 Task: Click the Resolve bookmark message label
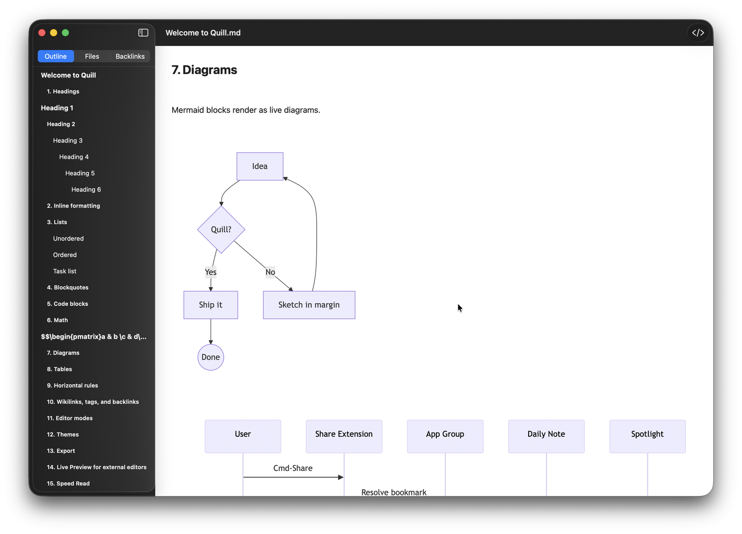[394, 492]
